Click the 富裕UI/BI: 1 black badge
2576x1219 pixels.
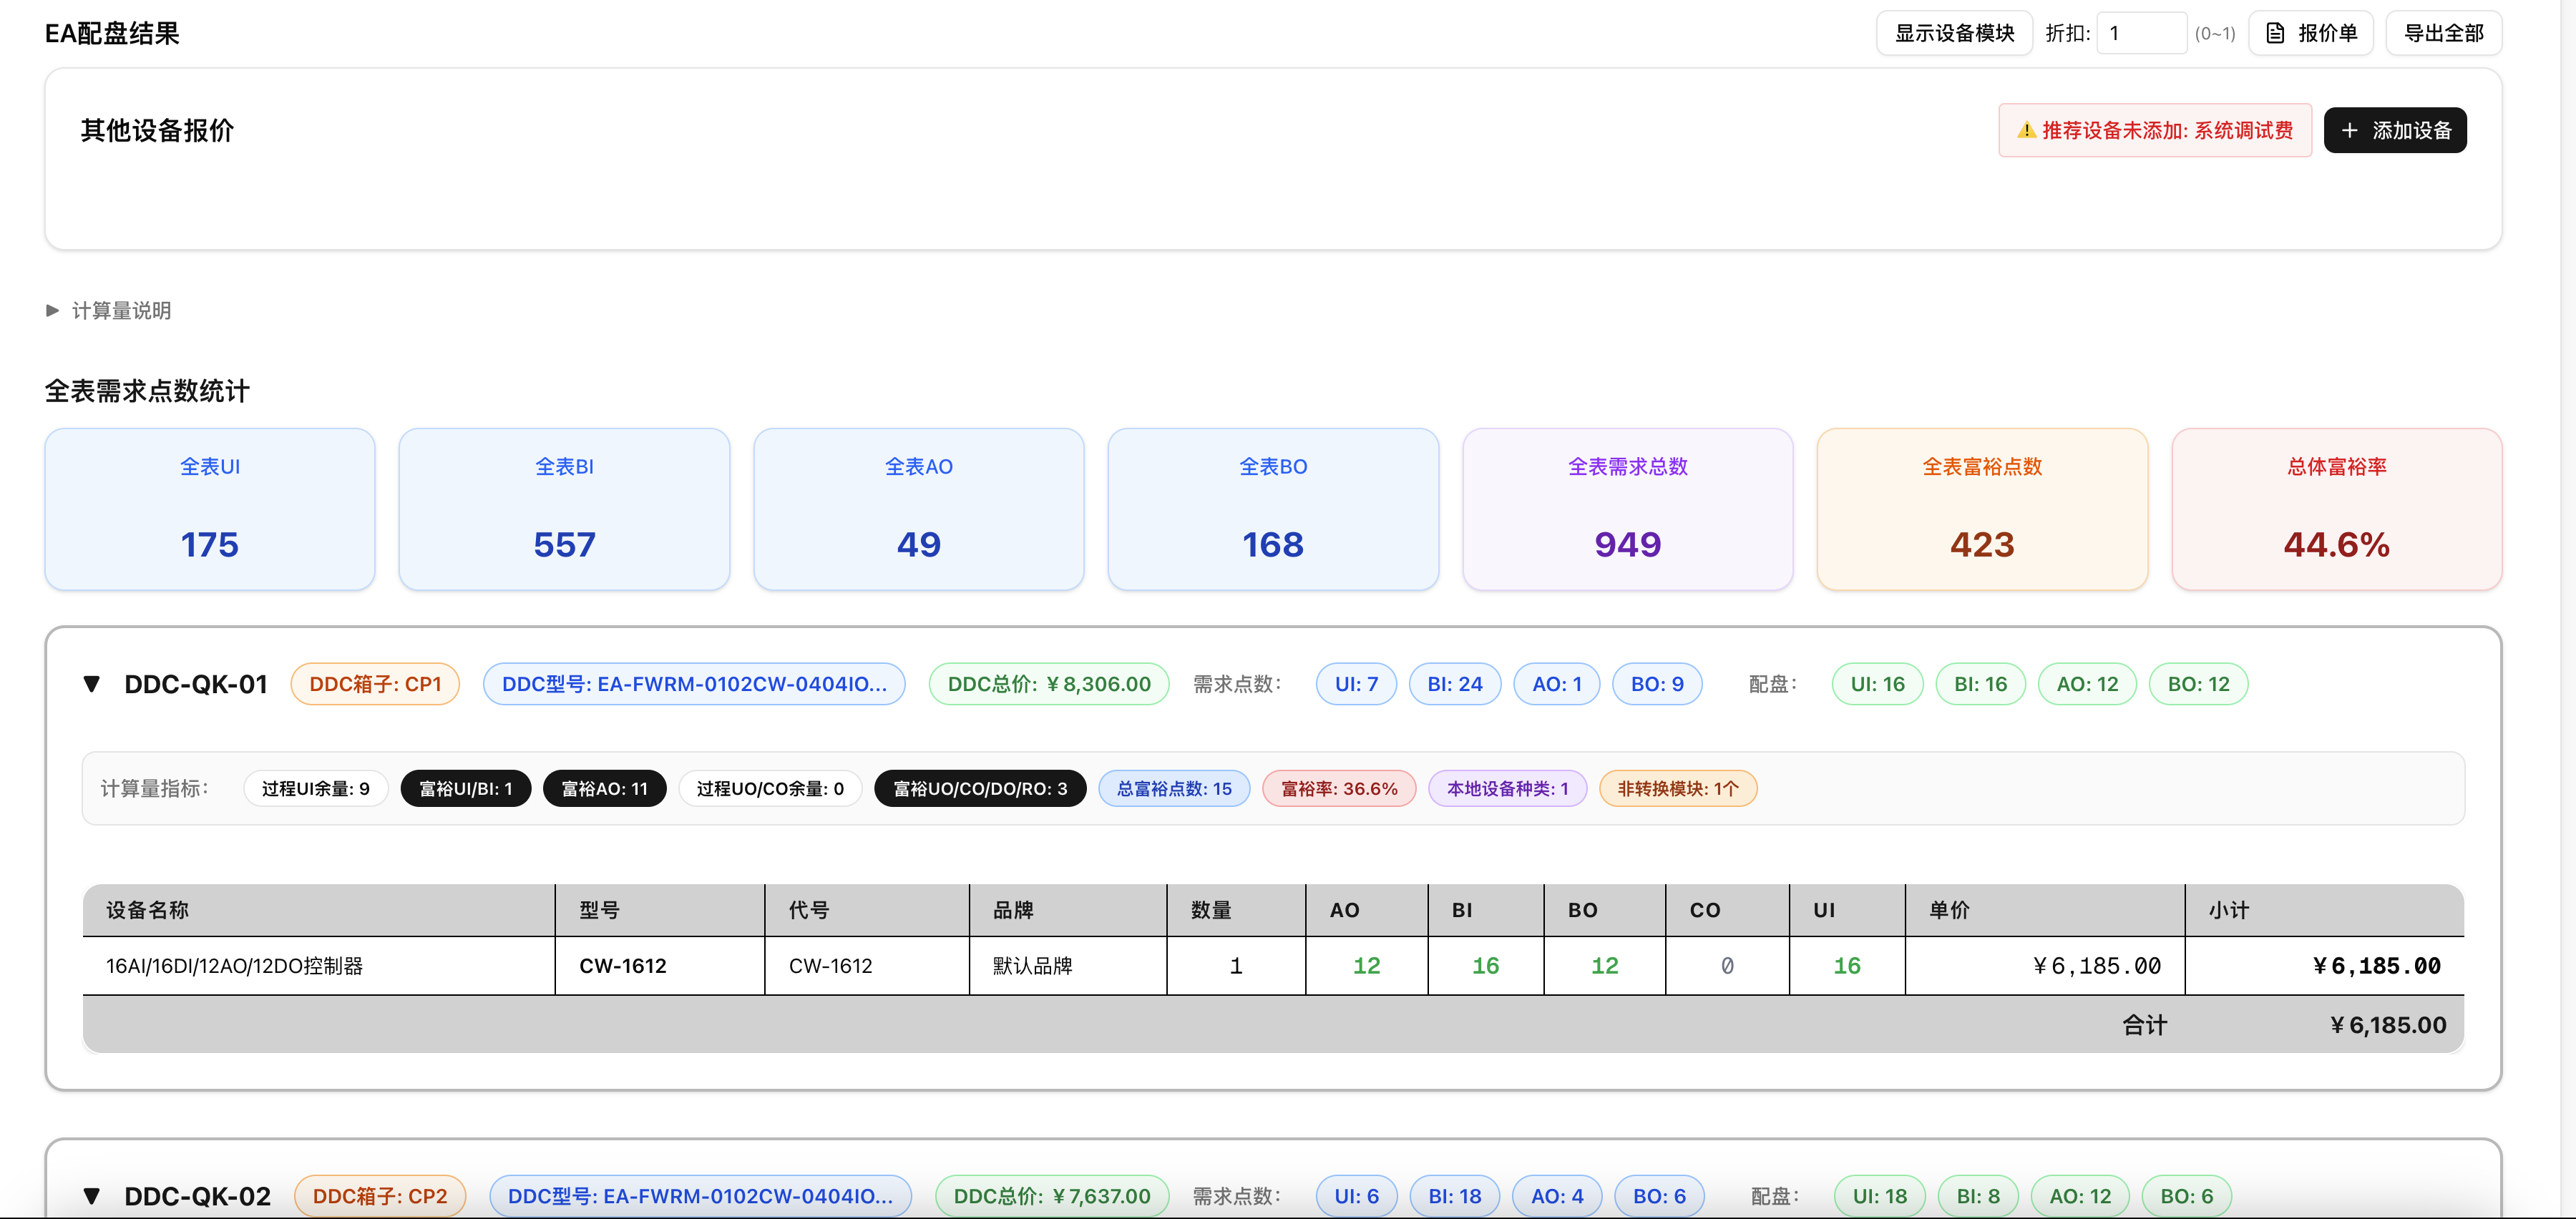(x=465, y=788)
